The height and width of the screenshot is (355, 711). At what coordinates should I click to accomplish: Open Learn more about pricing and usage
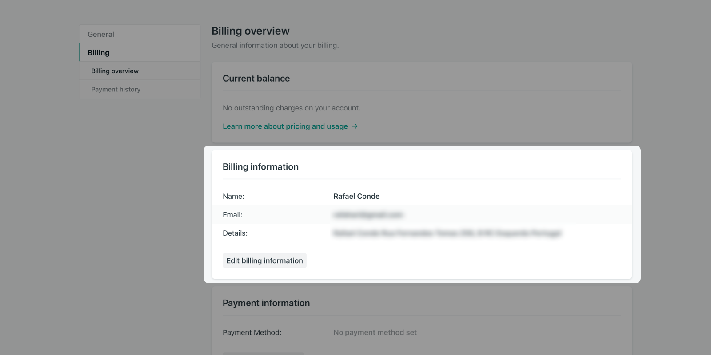click(285, 126)
